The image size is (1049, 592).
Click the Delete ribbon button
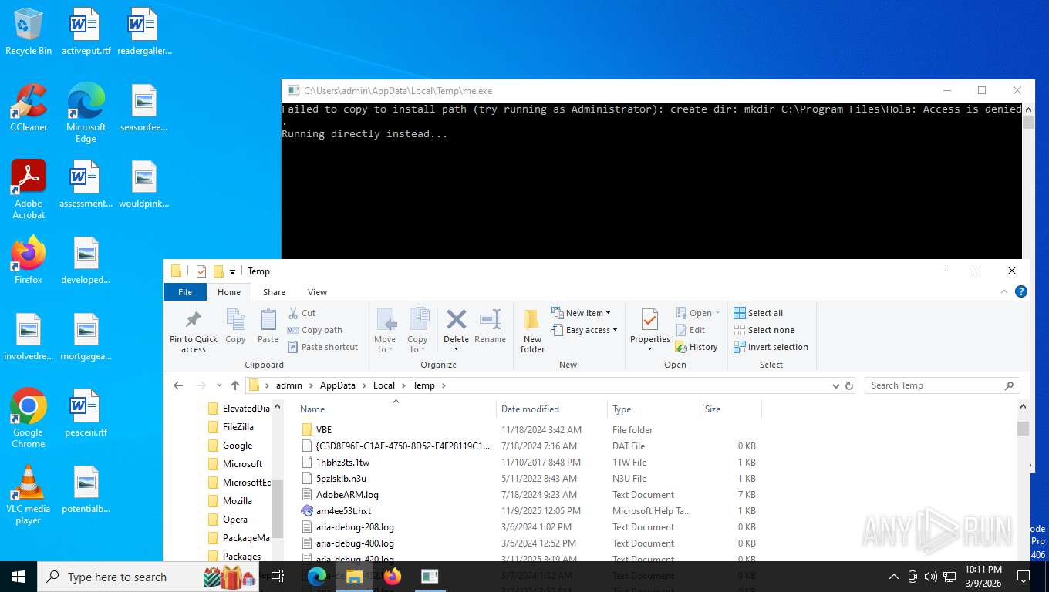coord(456,331)
